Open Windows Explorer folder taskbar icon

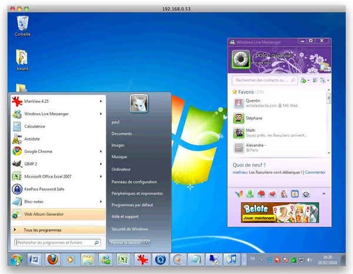point(88,260)
